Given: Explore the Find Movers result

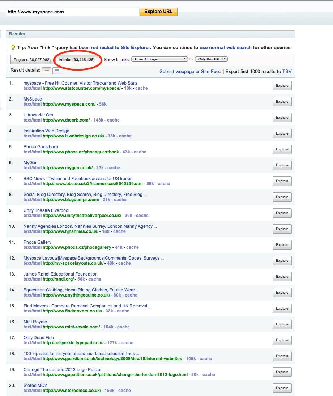Looking at the screenshot, I should point(282,308).
